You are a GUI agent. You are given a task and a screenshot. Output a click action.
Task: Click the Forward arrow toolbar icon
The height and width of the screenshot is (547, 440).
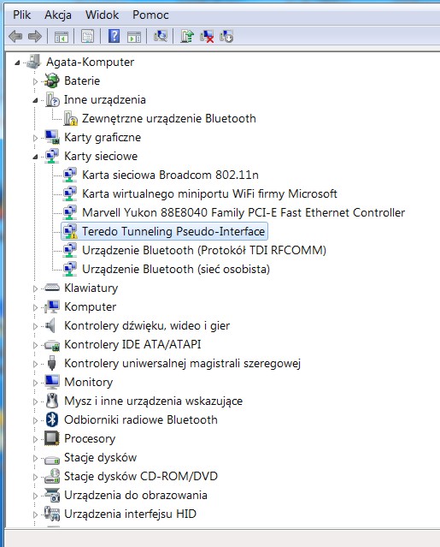pyautogui.click(x=35, y=36)
